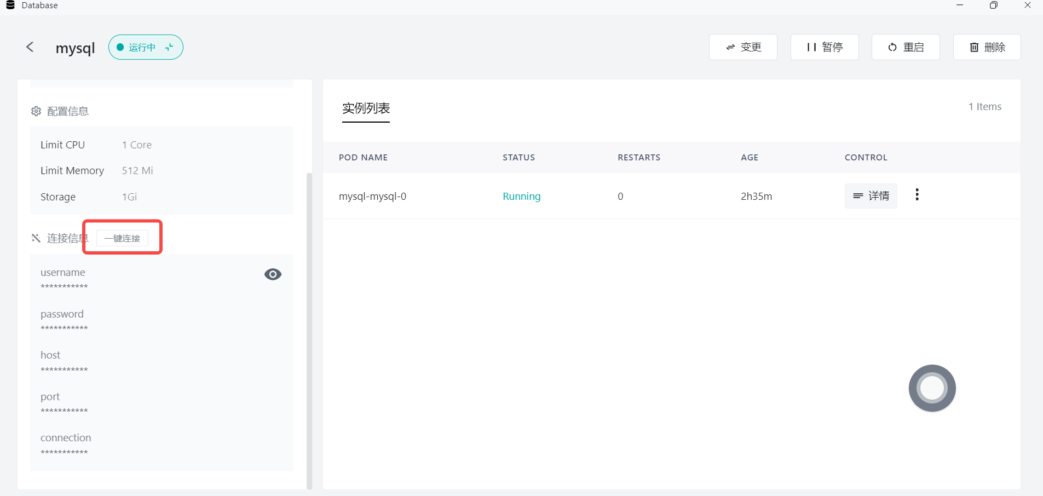The width and height of the screenshot is (1043, 496).
Task: Delete the database with 删除 button
Action: [987, 48]
